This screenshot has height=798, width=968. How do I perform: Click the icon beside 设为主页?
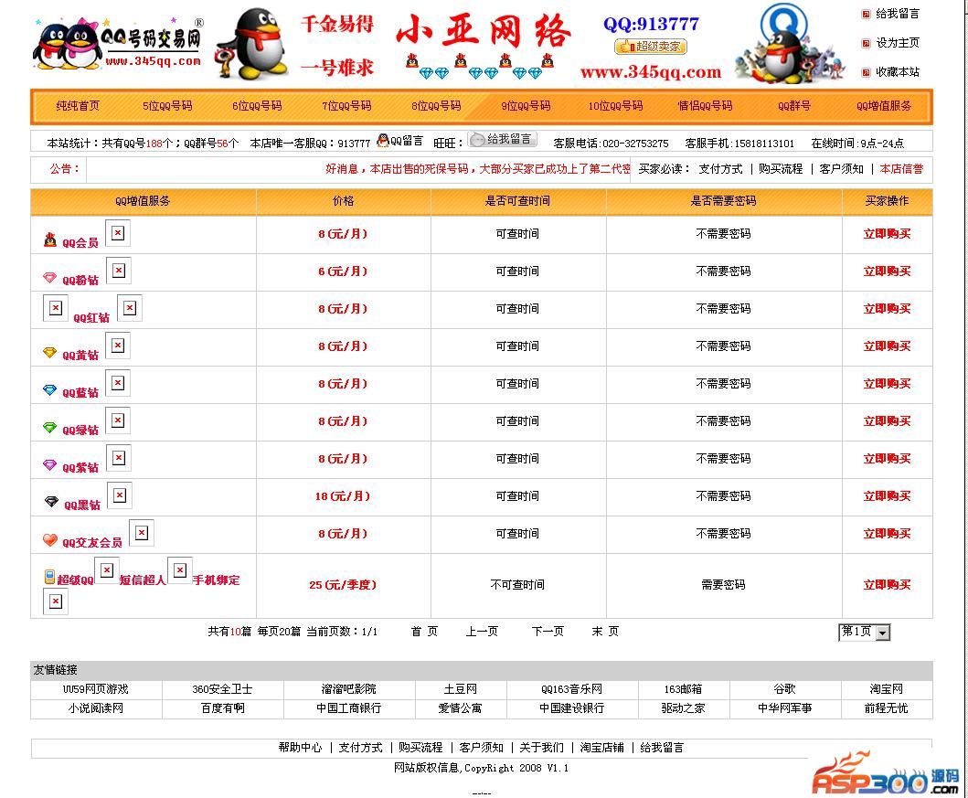[867, 43]
